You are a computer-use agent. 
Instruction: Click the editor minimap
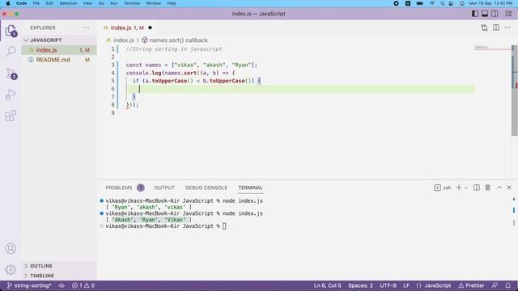click(x=492, y=48)
